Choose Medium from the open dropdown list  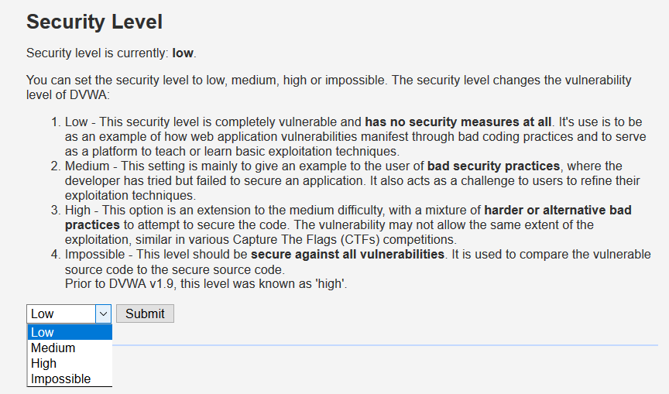[x=53, y=348]
